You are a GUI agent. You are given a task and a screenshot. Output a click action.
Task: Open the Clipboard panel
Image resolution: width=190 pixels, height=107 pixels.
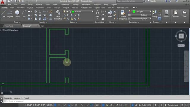tap(175, 14)
